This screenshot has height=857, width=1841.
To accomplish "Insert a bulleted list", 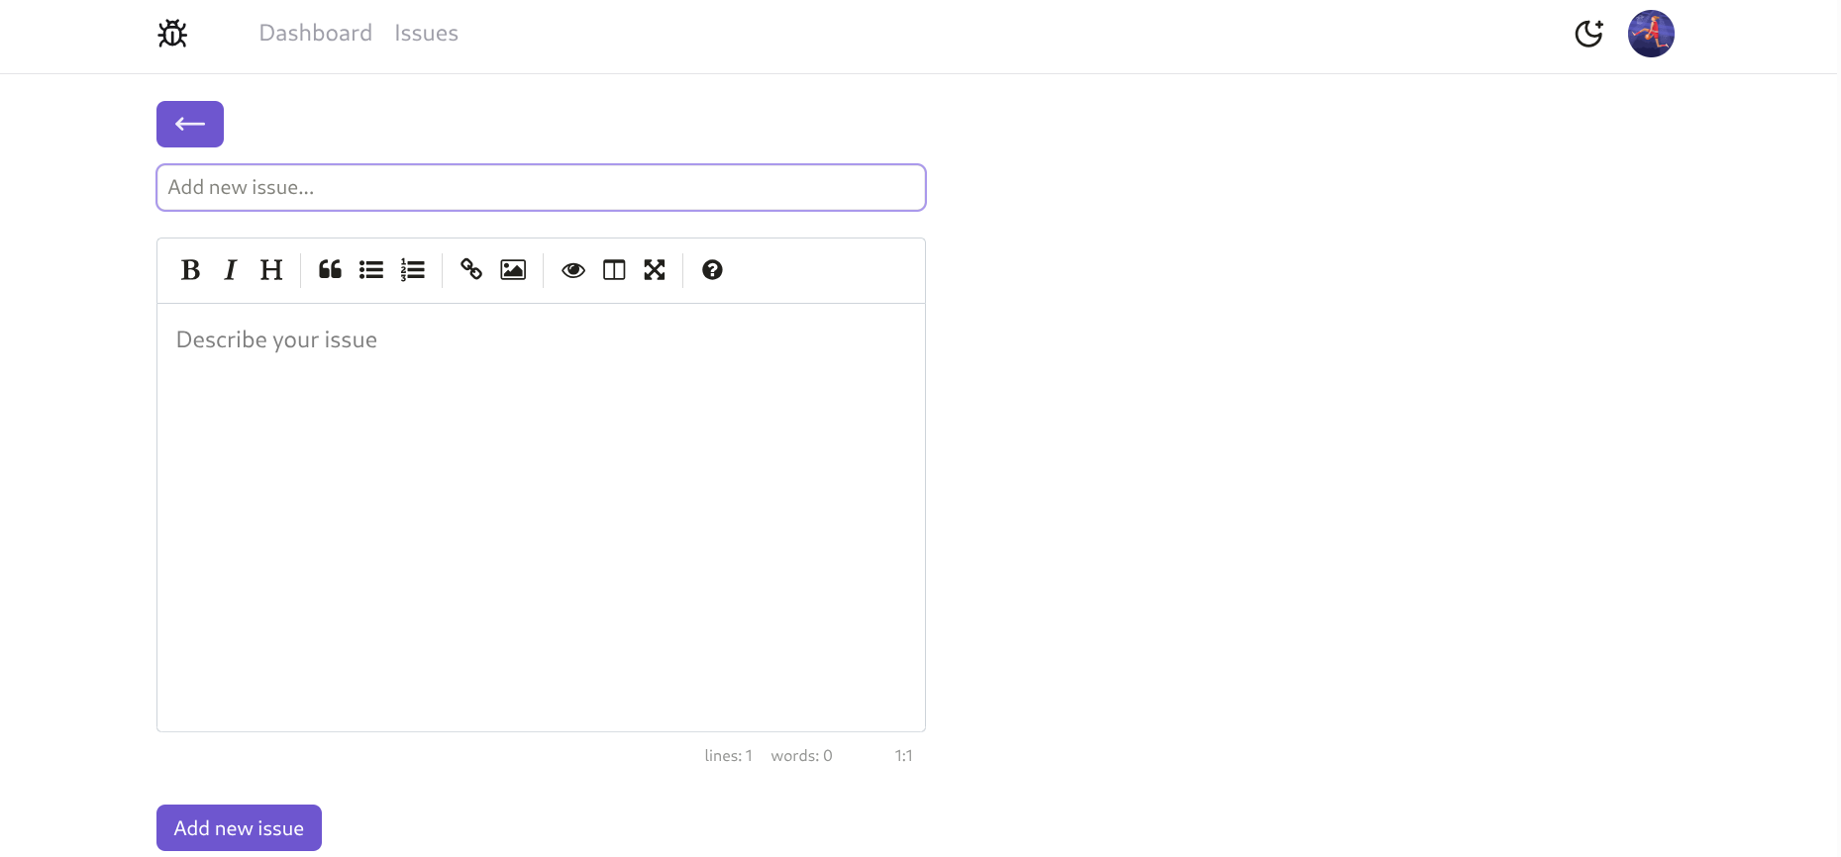I will (x=371, y=270).
